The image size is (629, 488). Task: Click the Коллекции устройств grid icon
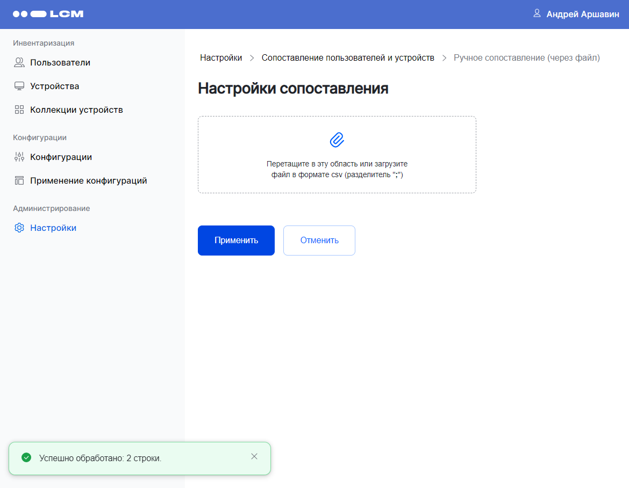[19, 110]
